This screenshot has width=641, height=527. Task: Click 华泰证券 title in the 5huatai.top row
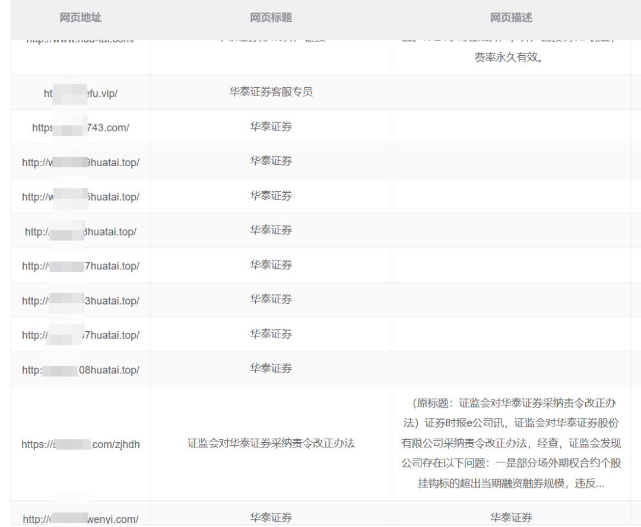click(x=271, y=195)
